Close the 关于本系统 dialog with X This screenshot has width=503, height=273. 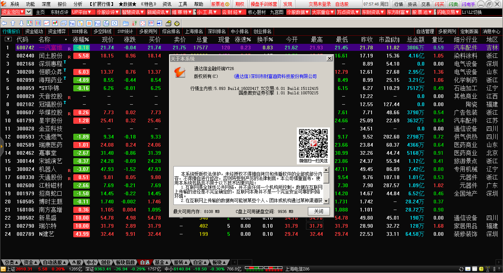click(x=329, y=58)
